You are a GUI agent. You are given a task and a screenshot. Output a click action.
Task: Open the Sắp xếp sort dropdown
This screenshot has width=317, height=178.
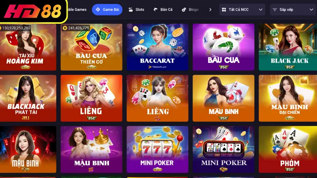(x=293, y=9)
